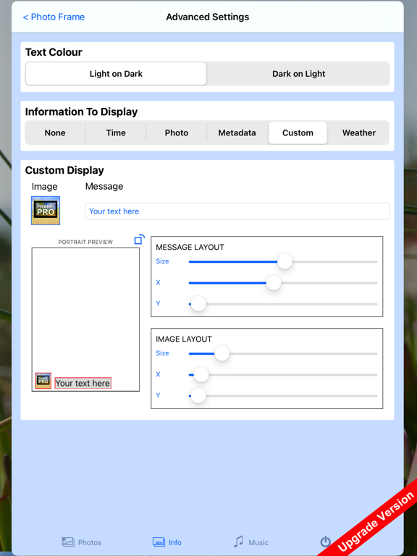Open the Music tab

pos(251,542)
